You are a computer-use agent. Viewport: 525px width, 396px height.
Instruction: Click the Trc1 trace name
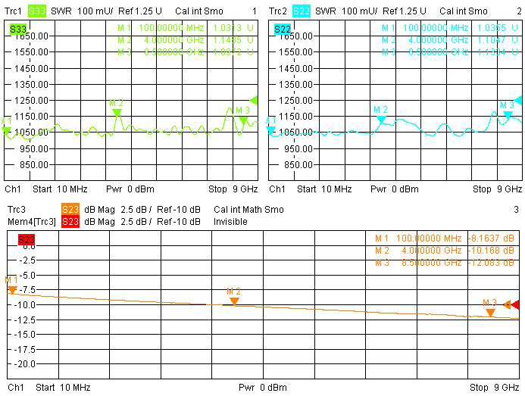(15, 11)
